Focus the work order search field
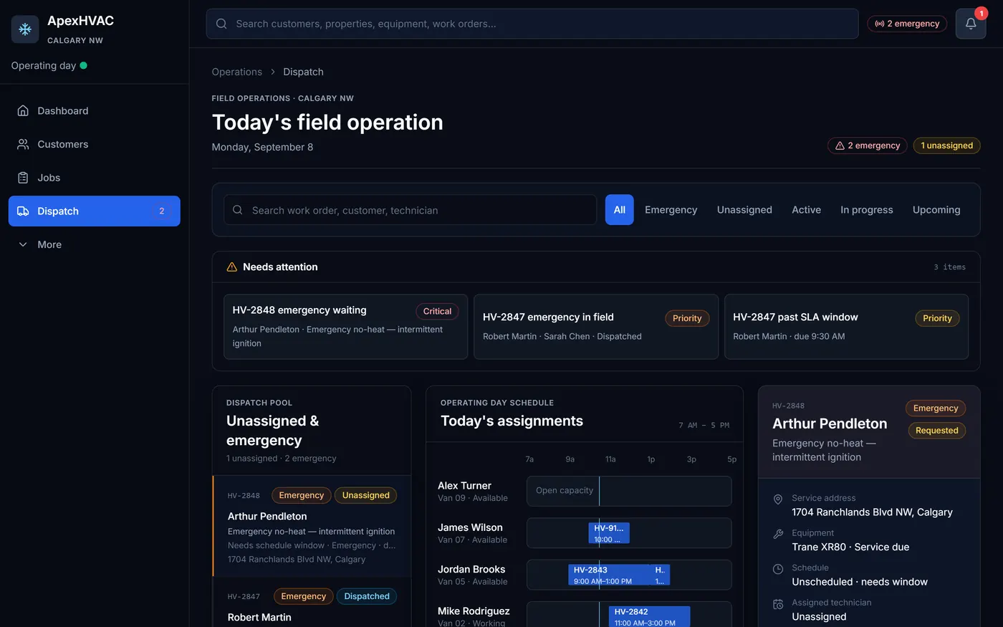This screenshot has width=1003, height=627. tap(410, 210)
